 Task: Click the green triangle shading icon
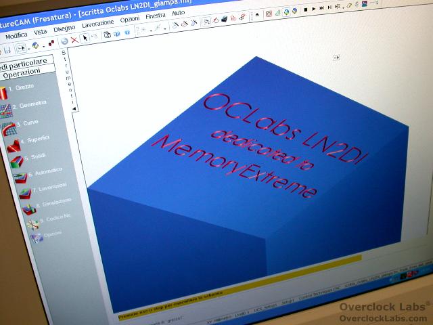[x=277, y=12]
